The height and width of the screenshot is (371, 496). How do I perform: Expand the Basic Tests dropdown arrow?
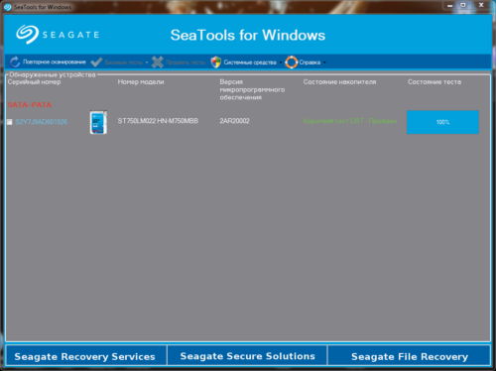pos(147,62)
